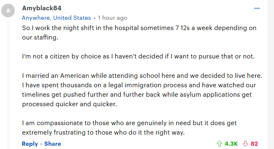Click the 'I am compassionate' paragraph

[x=129, y=128]
